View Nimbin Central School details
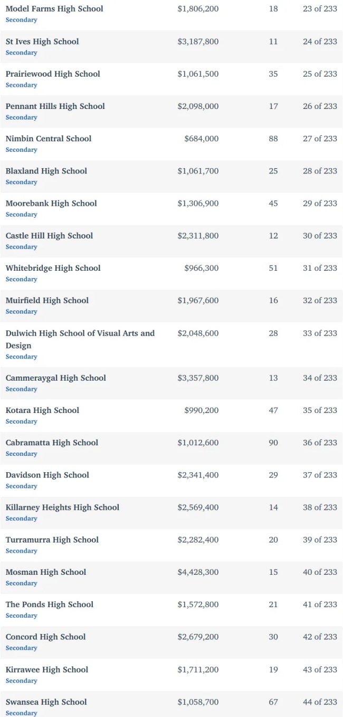Viewport: 343px width, 717px height. pyautogui.click(x=49, y=139)
